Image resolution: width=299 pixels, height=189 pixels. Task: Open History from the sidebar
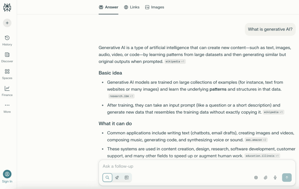[7, 39]
